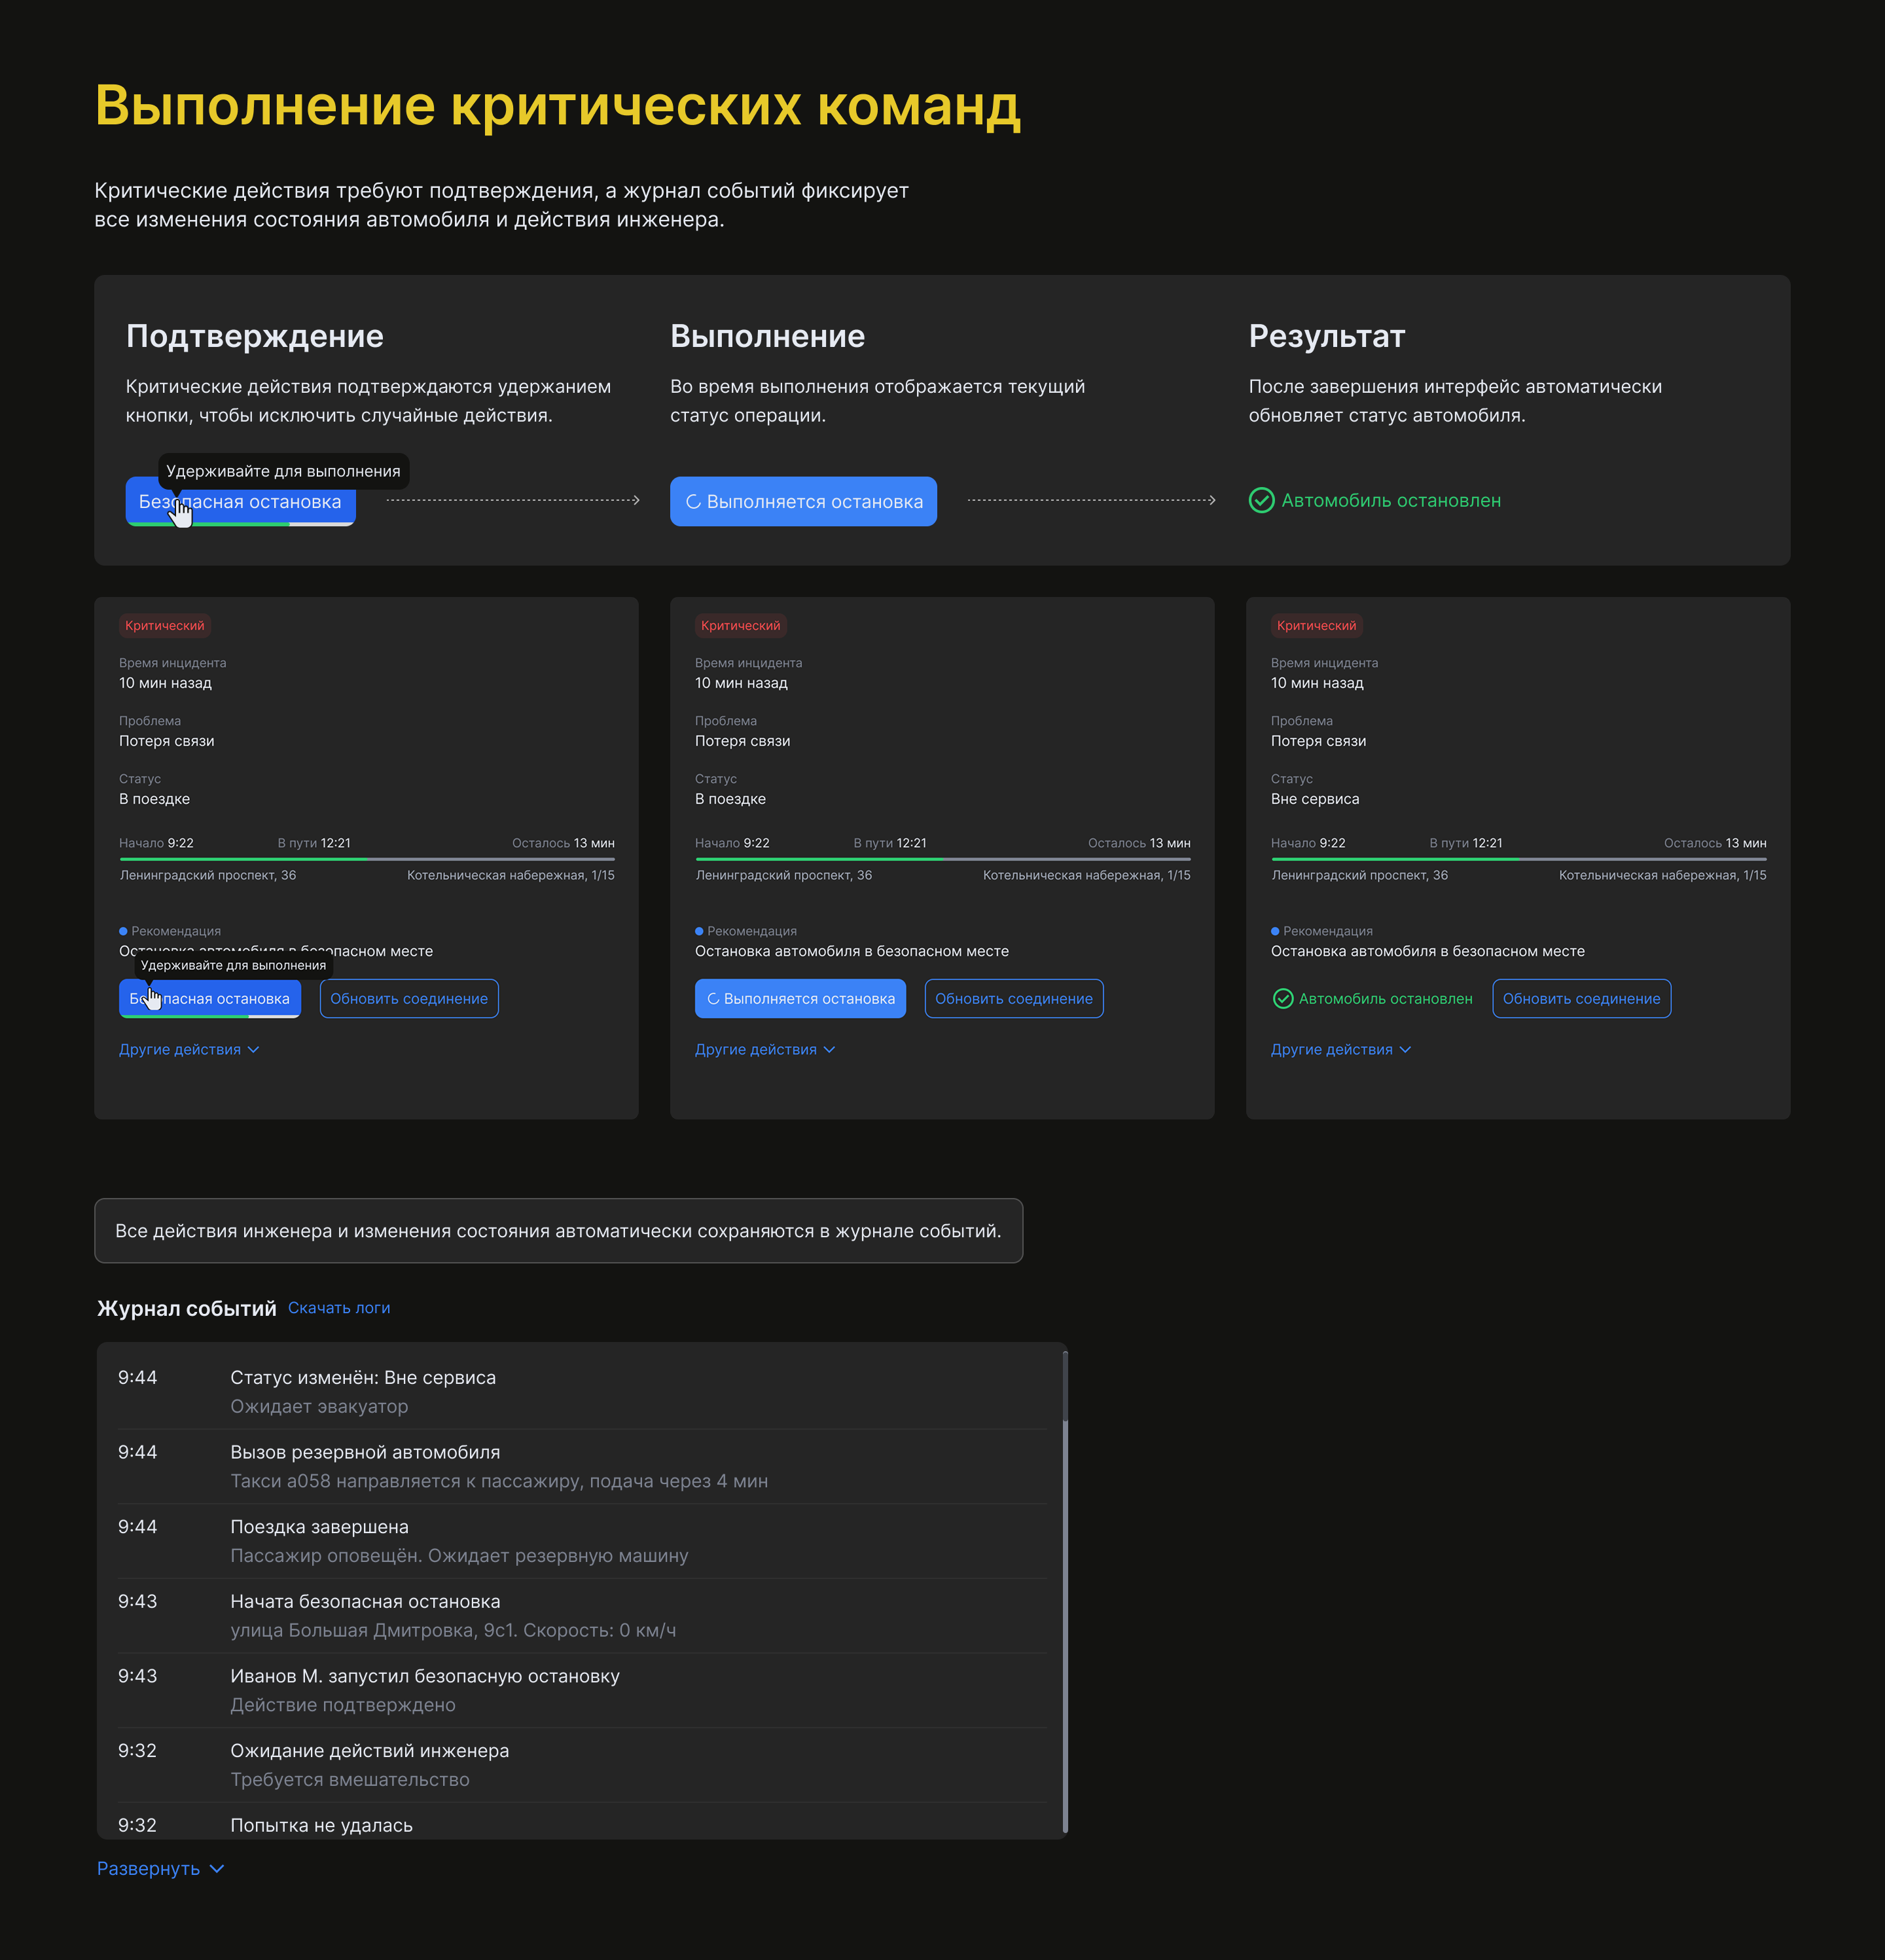Viewport: 1885px width, 1960px height.
Task: Expand 'Другие действия' in the second card
Action: click(x=765, y=1050)
